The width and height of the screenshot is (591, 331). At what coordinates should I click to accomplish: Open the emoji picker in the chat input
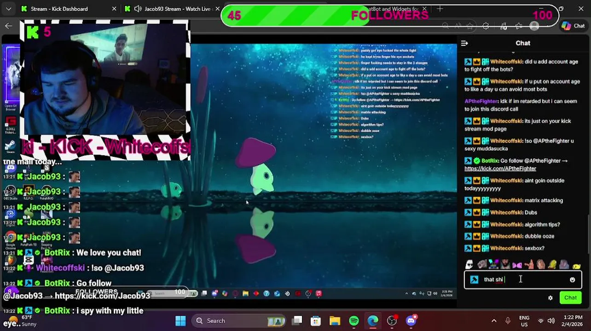[572, 280]
